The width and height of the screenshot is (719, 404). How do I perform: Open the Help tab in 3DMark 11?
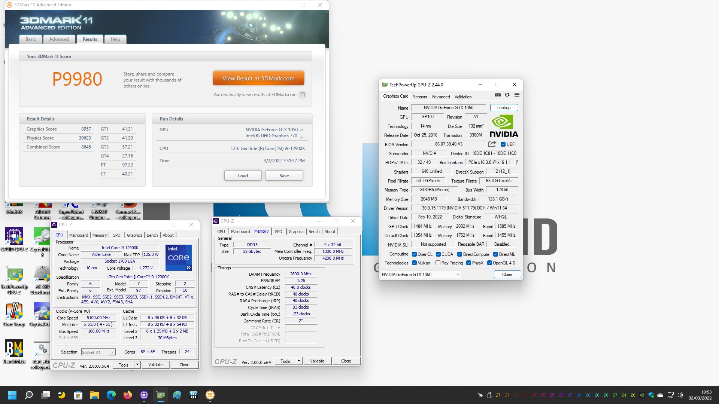click(115, 39)
